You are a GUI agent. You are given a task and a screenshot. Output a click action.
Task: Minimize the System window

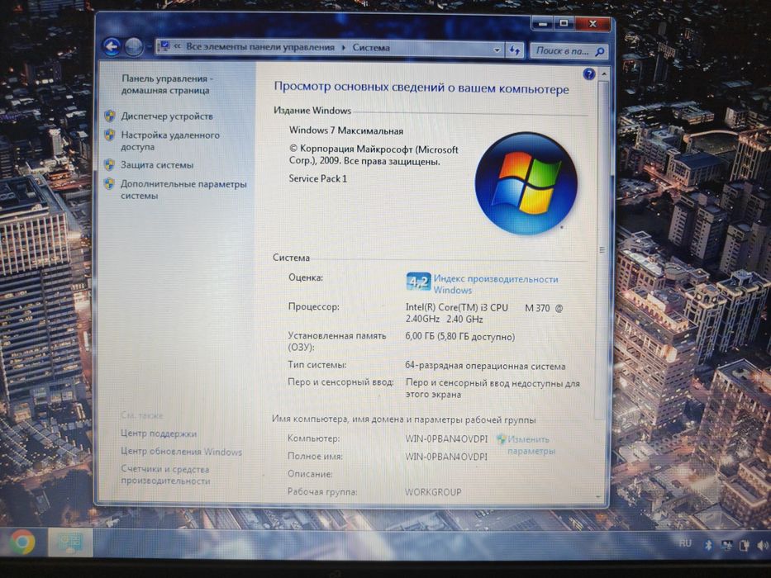(544, 24)
